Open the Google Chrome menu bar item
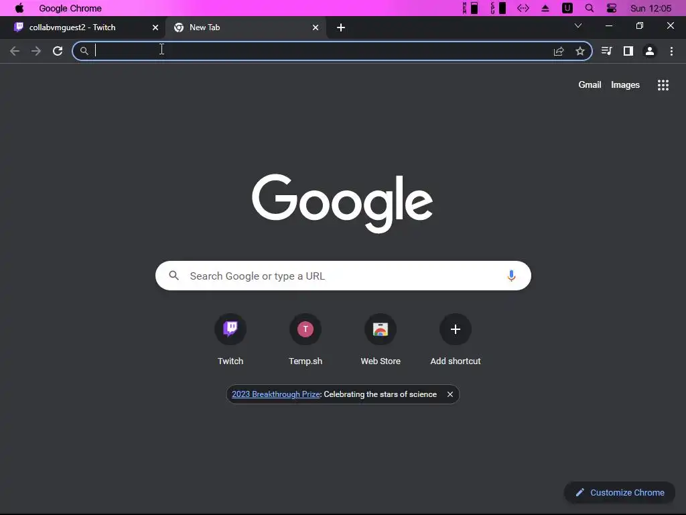Viewport: 686px width, 515px height. tap(70, 8)
